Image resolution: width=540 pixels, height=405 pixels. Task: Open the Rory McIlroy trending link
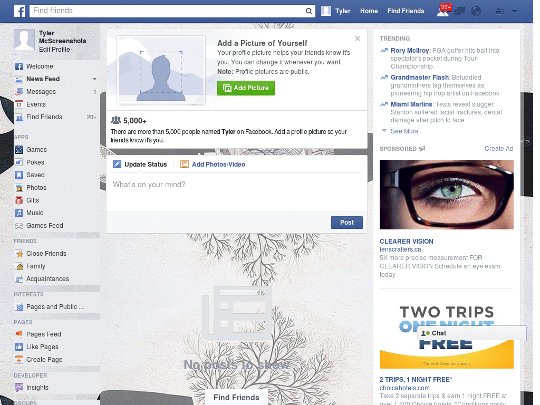[x=409, y=50]
